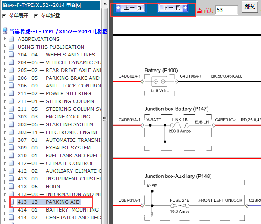Select 206-09 ANTI-LOCK CONTROL entry
Image resolution: width=261 pixels, height=224 pixels.
pos(59,86)
